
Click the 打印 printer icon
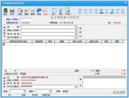tap(12, 12)
